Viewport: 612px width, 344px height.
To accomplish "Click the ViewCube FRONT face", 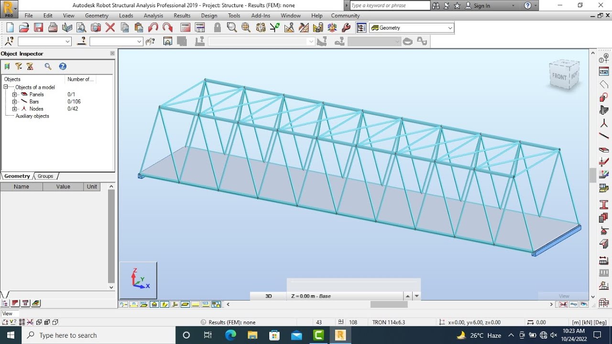I will point(559,76).
